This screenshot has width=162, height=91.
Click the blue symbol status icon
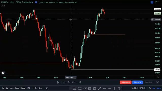[x=36, y=2]
